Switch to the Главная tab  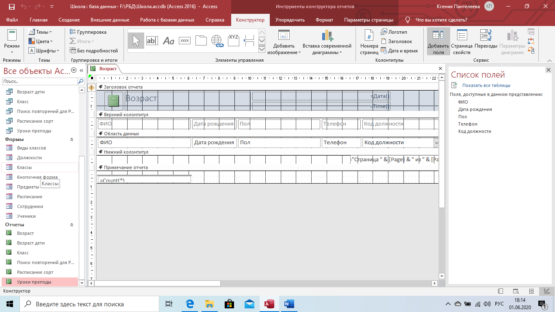[x=39, y=20]
